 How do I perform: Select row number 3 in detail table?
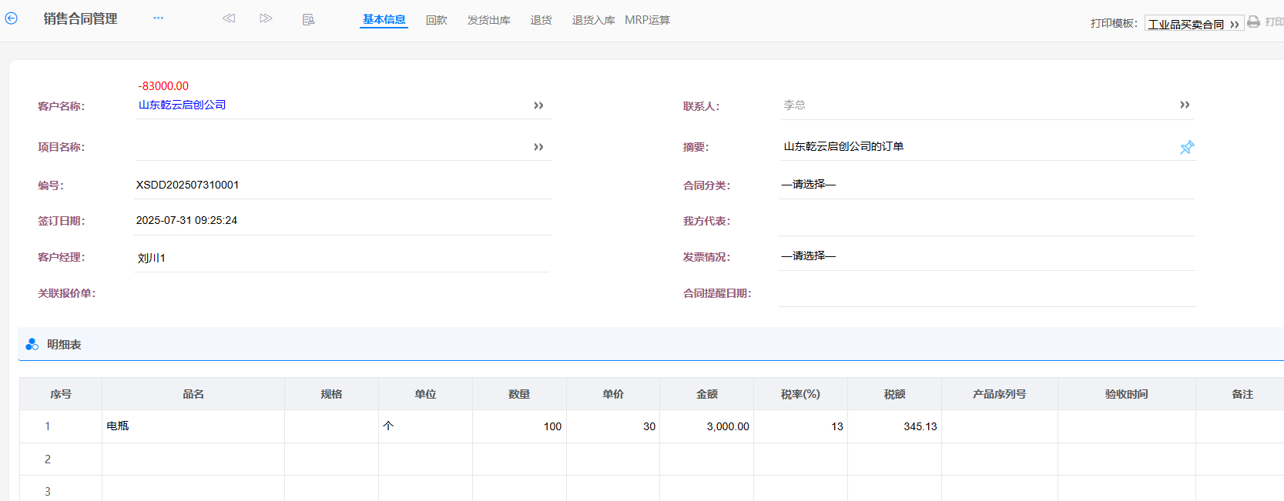48,491
